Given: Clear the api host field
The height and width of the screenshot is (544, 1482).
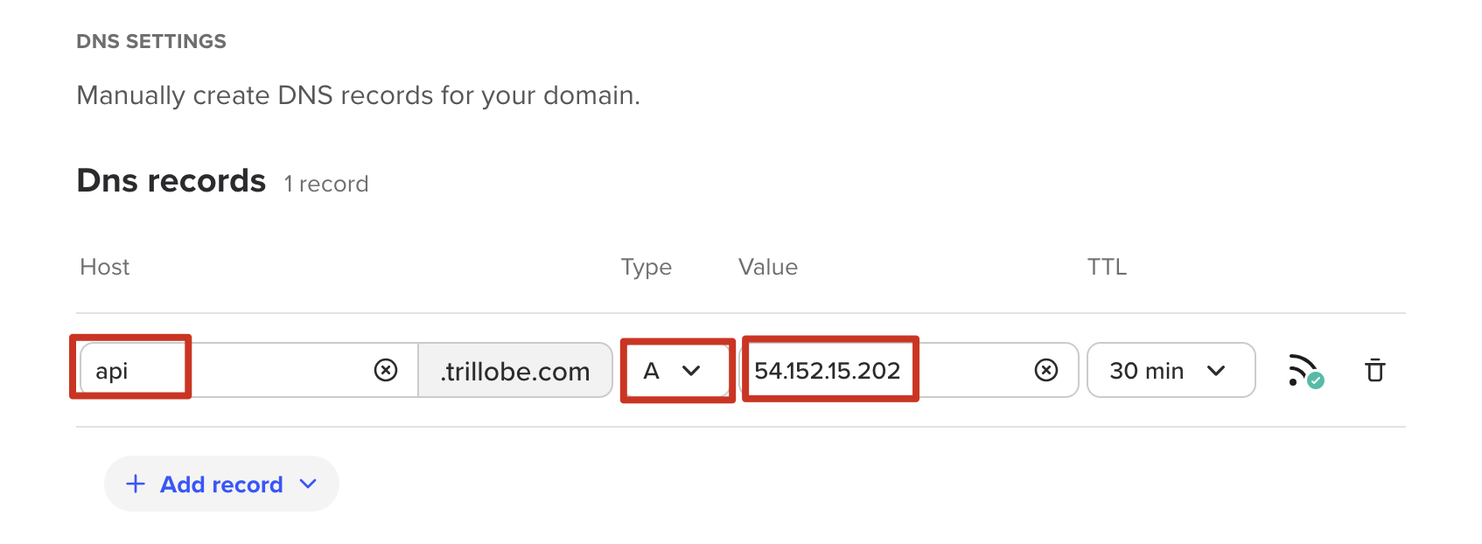Looking at the screenshot, I should (x=386, y=371).
